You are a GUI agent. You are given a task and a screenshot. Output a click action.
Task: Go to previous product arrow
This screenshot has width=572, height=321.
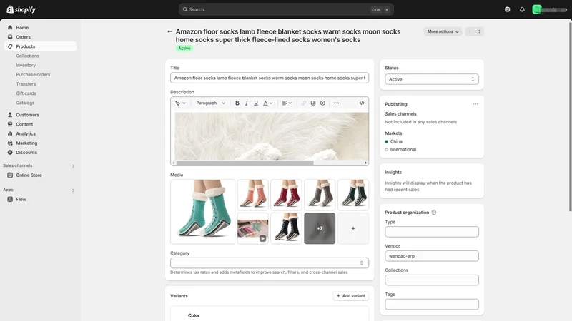pyautogui.click(x=470, y=31)
